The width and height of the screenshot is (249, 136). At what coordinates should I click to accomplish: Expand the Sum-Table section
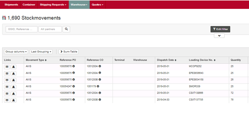click(x=69, y=52)
